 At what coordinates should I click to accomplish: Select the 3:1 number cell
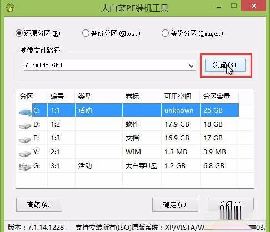(61, 166)
